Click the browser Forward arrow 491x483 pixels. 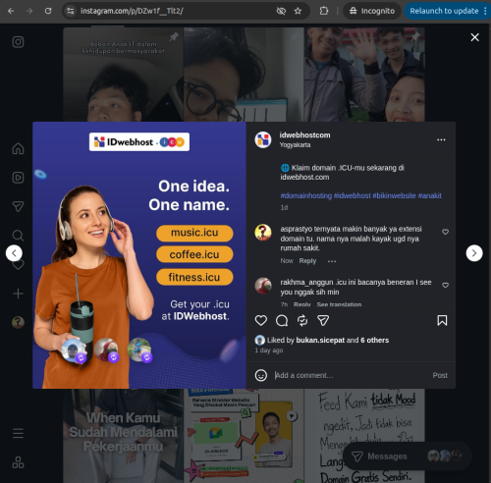[x=29, y=11]
